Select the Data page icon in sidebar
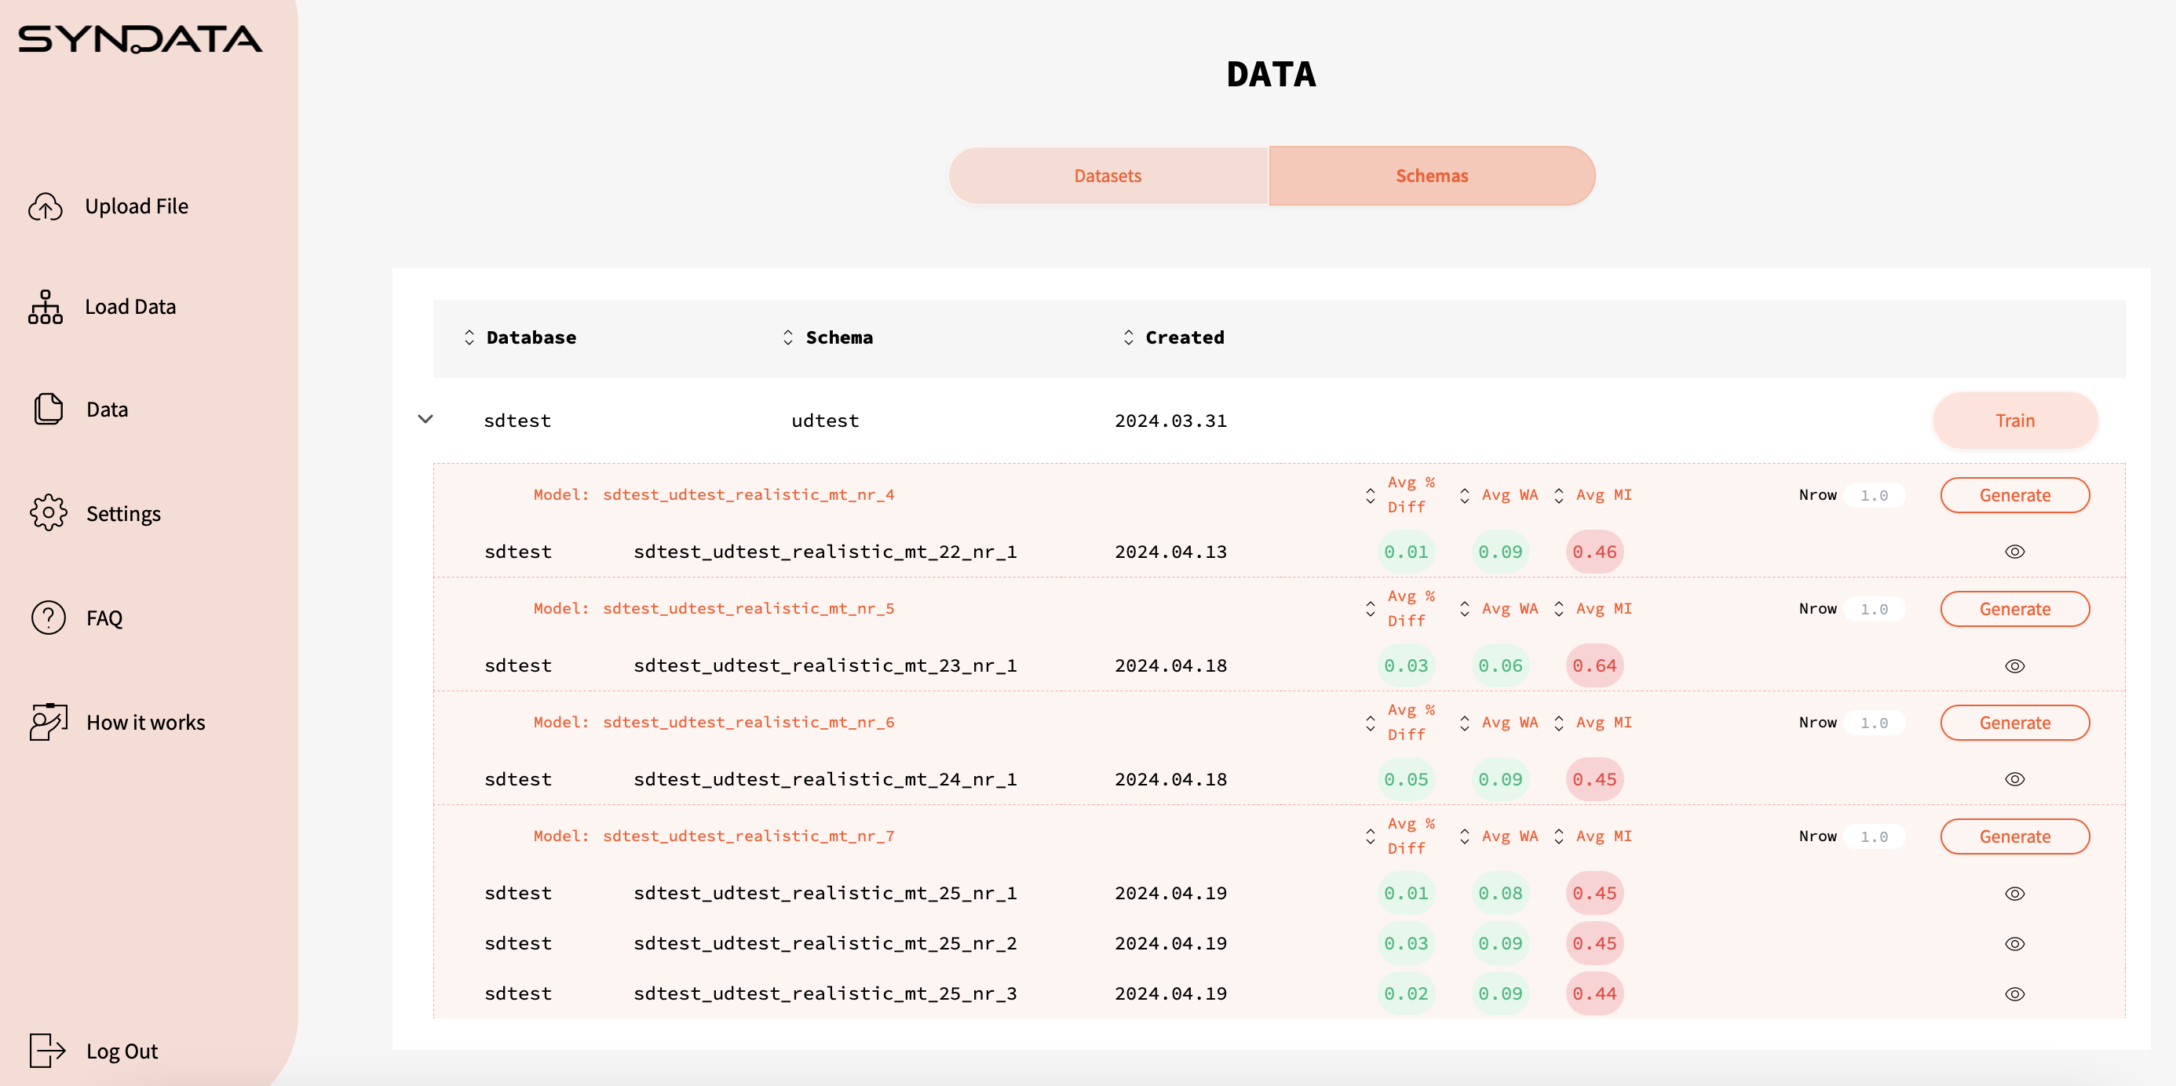This screenshot has width=2176, height=1086. click(x=48, y=409)
